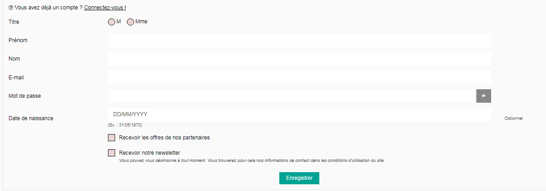Image resolution: width=546 pixels, height=191 pixels.
Task: Click the Optionnel note text
Action: [514, 118]
